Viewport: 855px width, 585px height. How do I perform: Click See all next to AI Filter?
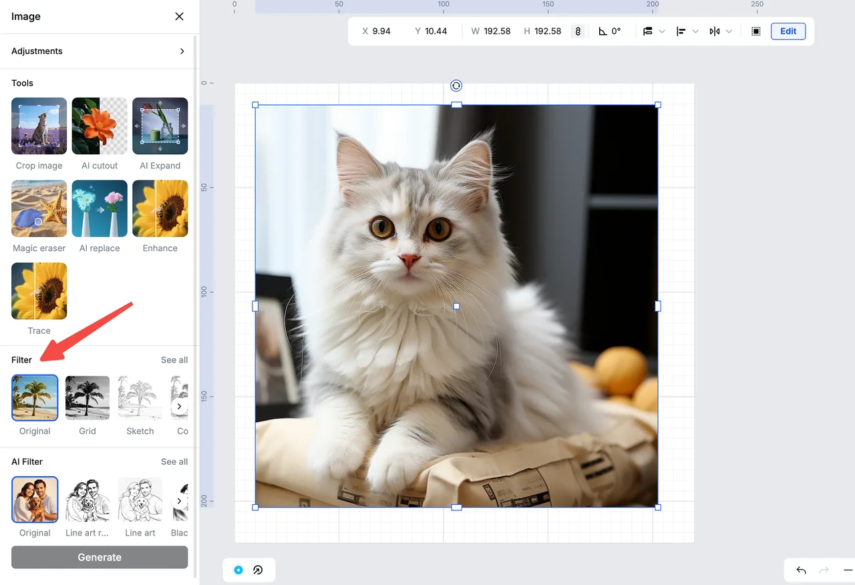[x=174, y=461]
